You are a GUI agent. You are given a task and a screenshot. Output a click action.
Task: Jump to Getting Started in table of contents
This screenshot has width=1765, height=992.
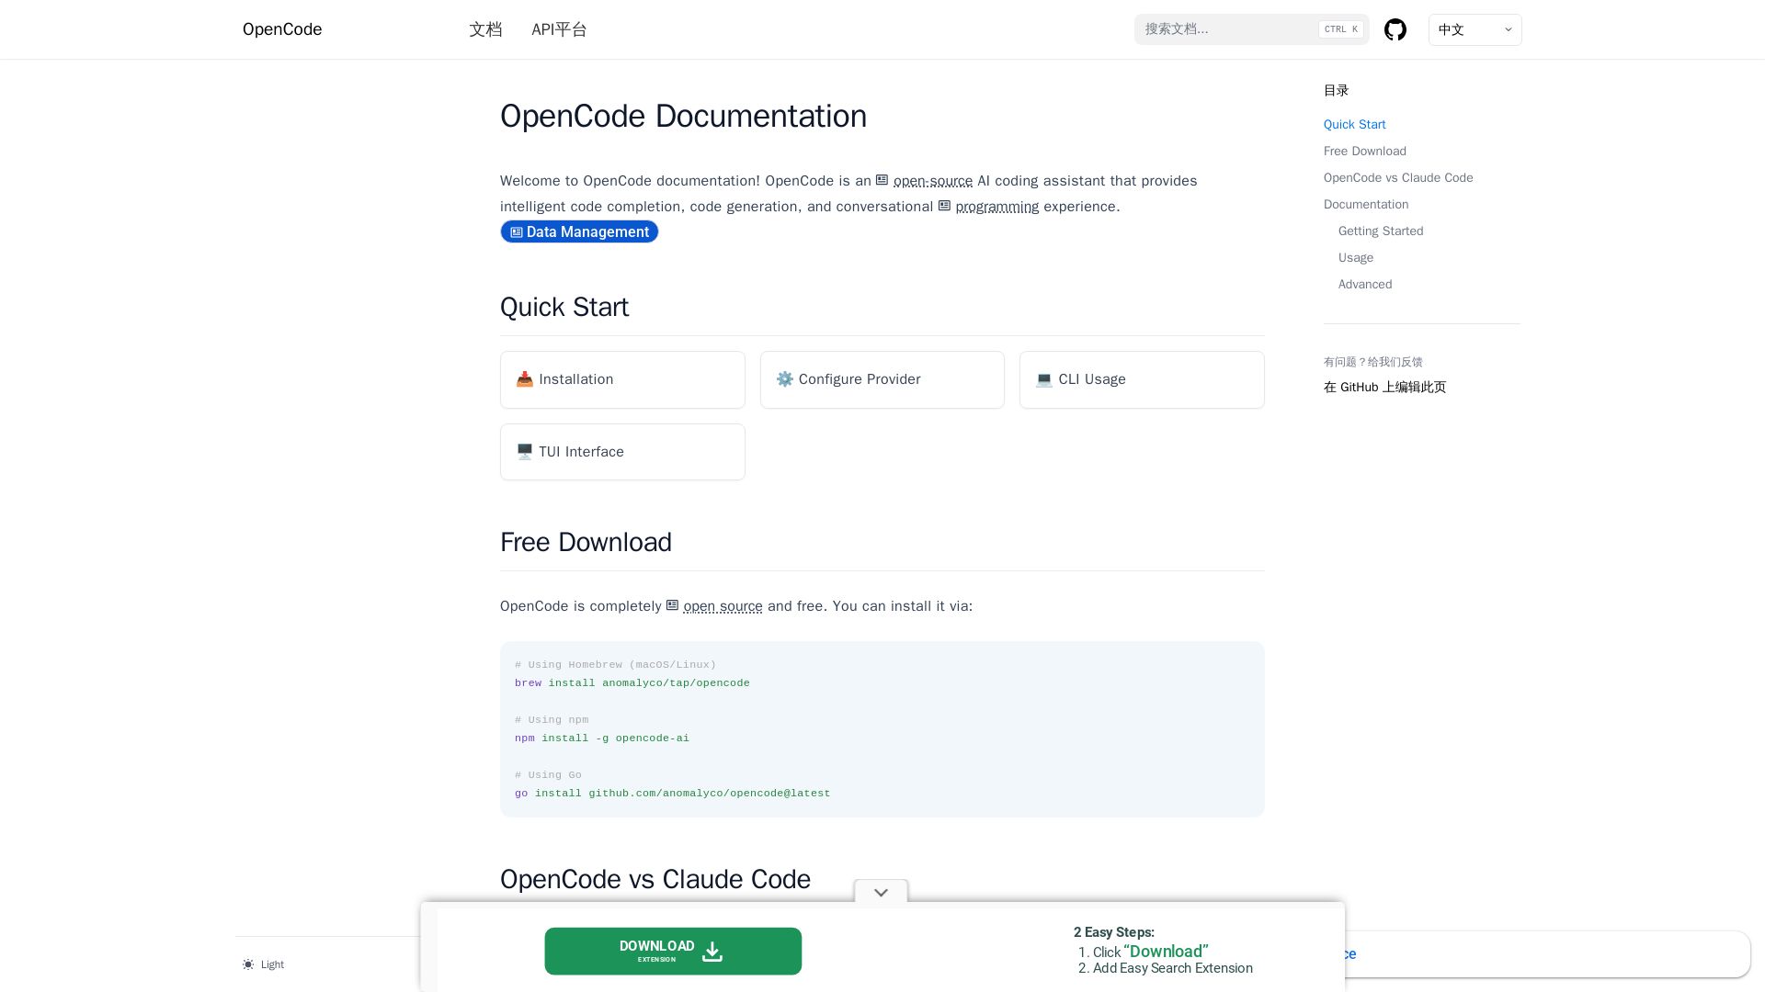coord(1381,231)
